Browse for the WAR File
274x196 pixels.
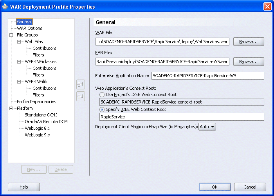(249, 42)
